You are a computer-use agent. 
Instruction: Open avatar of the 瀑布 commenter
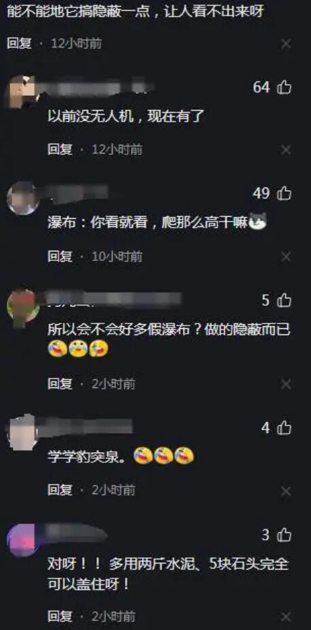pos(23,198)
